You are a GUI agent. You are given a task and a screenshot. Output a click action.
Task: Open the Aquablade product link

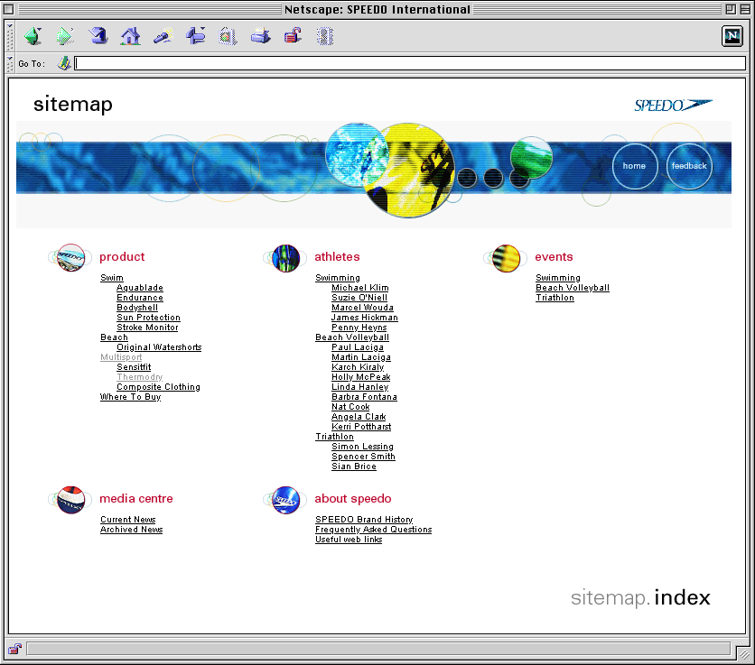pyautogui.click(x=140, y=288)
